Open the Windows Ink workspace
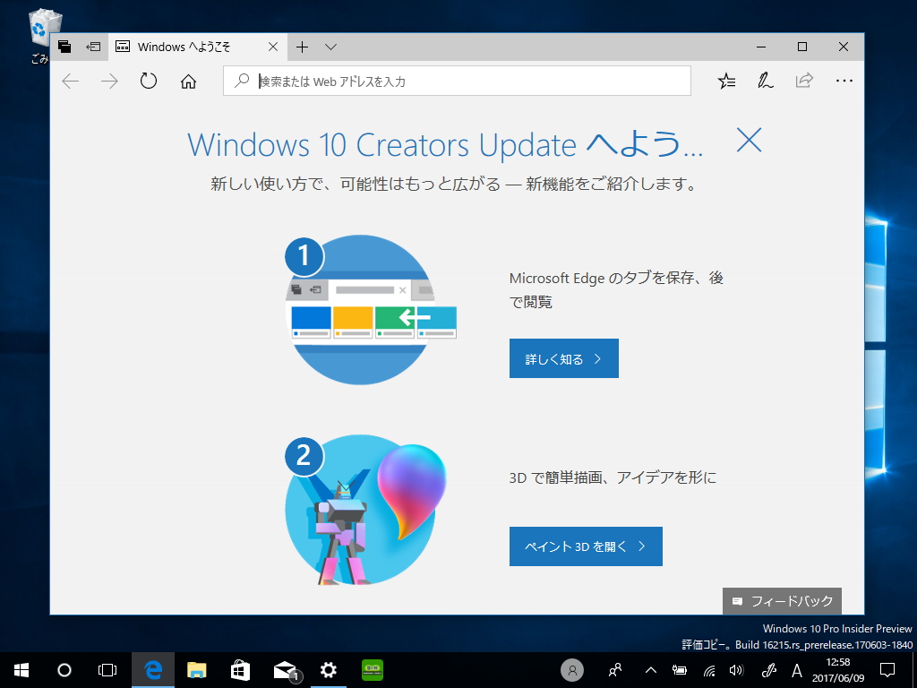The width and height of the screenshot is (917, 688). point(767,670)
